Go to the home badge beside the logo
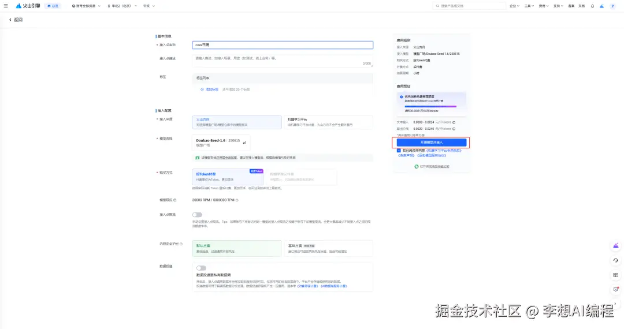 click(x=53, y=6)
